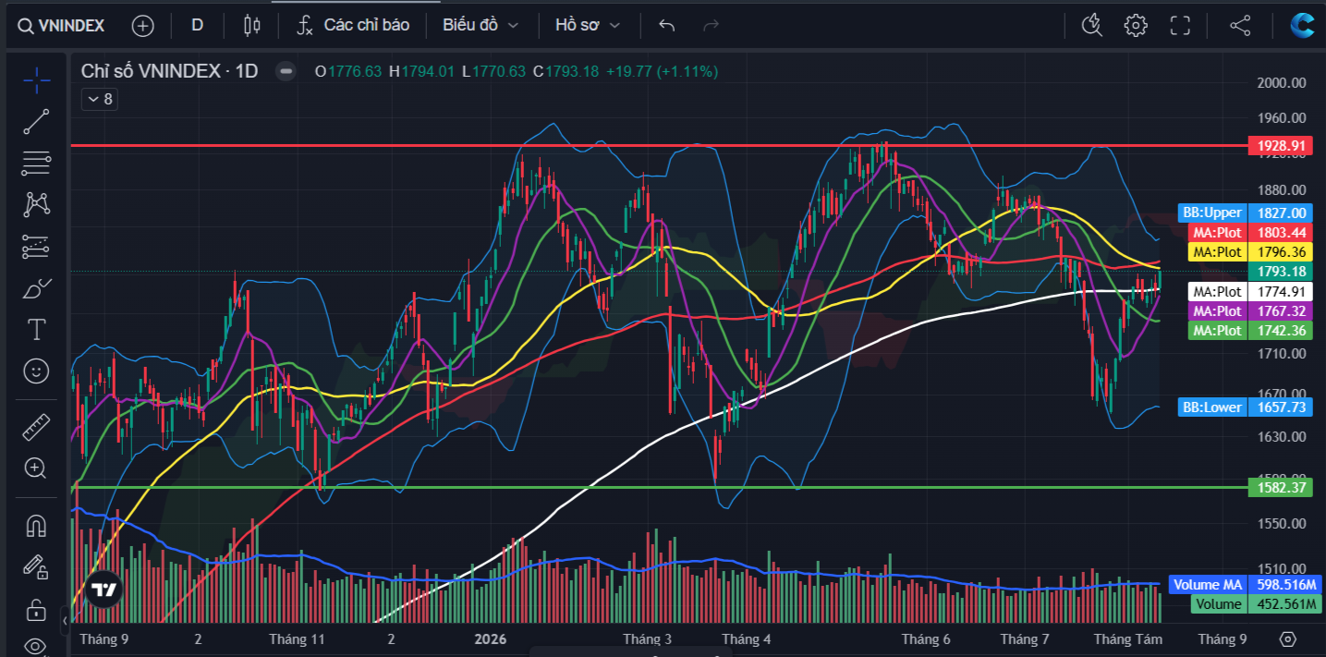
Task: Select the zoom in tool
Action: [x=36, y=468]
